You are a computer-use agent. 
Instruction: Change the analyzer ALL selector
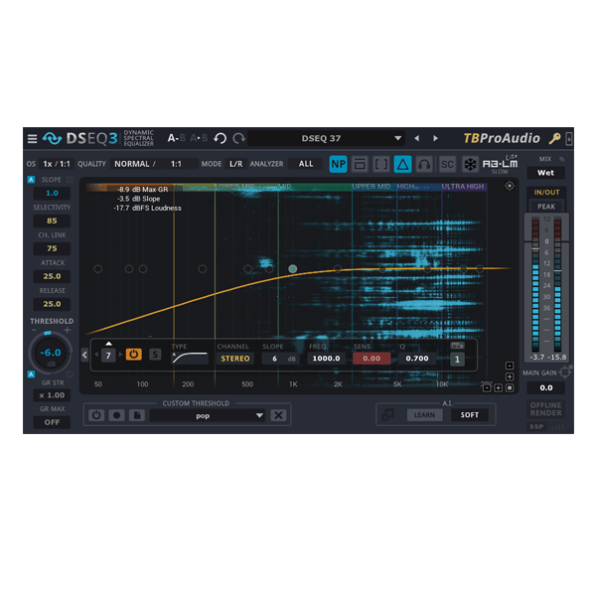pos(306,164)
